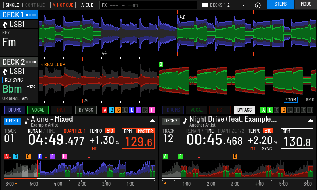Click the DECK1 label in track panel
This screenshot has width=317, height=190.
pyautogui.click(x=12, y=121)
